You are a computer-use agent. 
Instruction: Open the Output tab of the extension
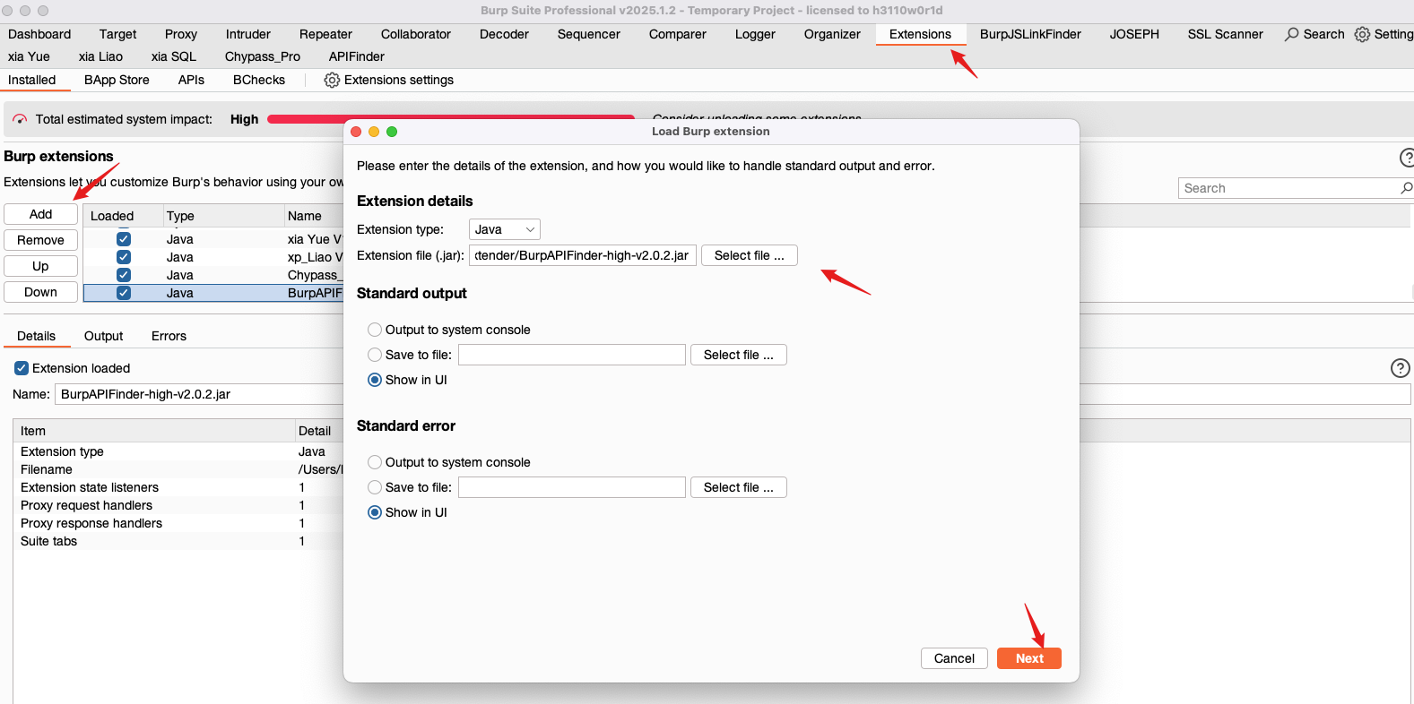tap(103, 336)
